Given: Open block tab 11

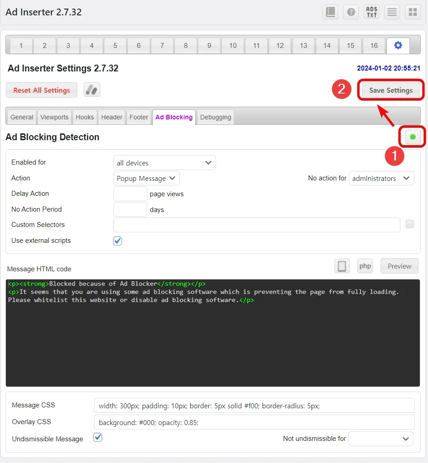Looking at the screenshot, I should 257,46.
